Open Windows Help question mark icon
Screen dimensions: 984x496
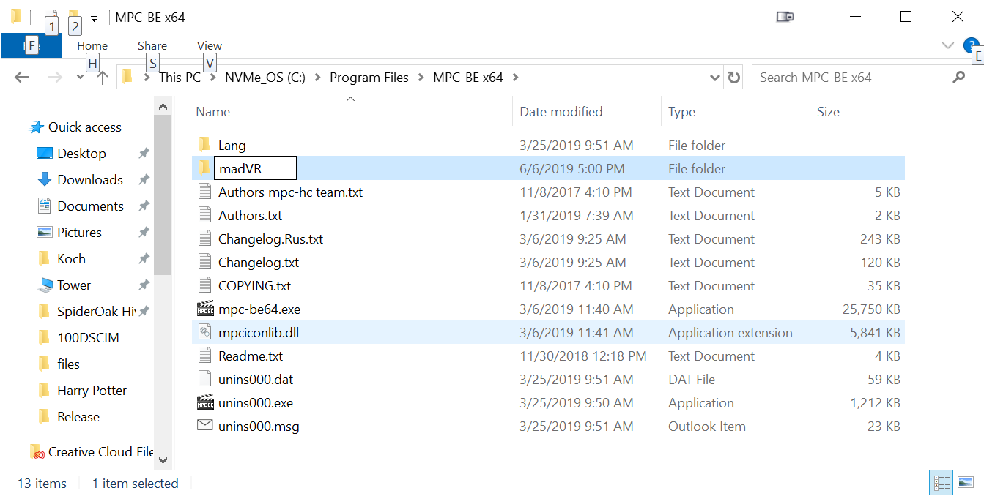(x=970, y=45)
